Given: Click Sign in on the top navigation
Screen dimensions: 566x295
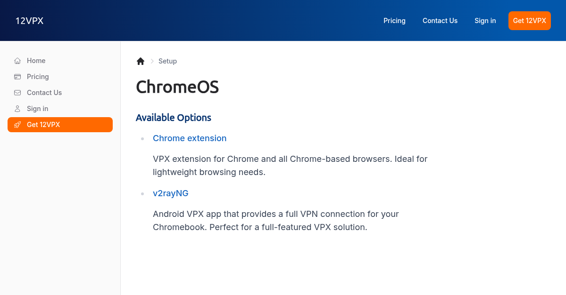Looking at the screenshot, I should pyautogui.click(x=485, y=21).
